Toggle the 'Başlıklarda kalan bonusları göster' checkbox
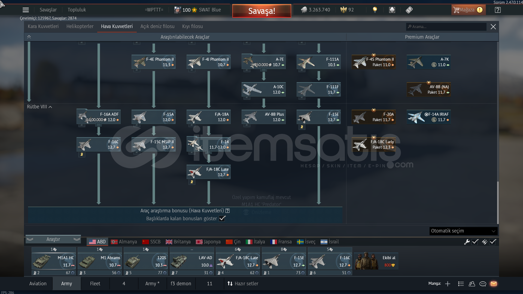The height and width of the screenshot is (294, 523). pyautogui.click(x=222, y=218)
